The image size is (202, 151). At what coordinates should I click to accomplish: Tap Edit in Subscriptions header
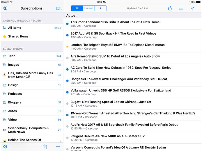tap(59, 8)
